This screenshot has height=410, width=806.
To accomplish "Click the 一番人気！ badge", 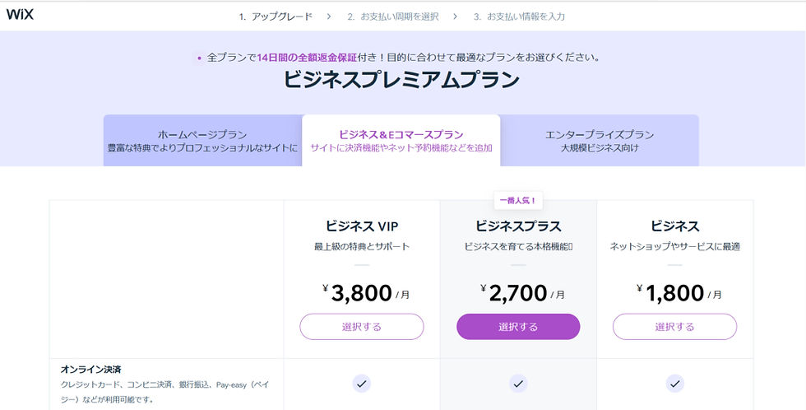I will pyautogui.click(x=517, y=200).
